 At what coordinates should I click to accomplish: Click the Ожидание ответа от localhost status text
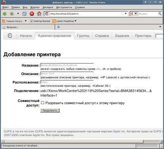[x=21, y=146]
